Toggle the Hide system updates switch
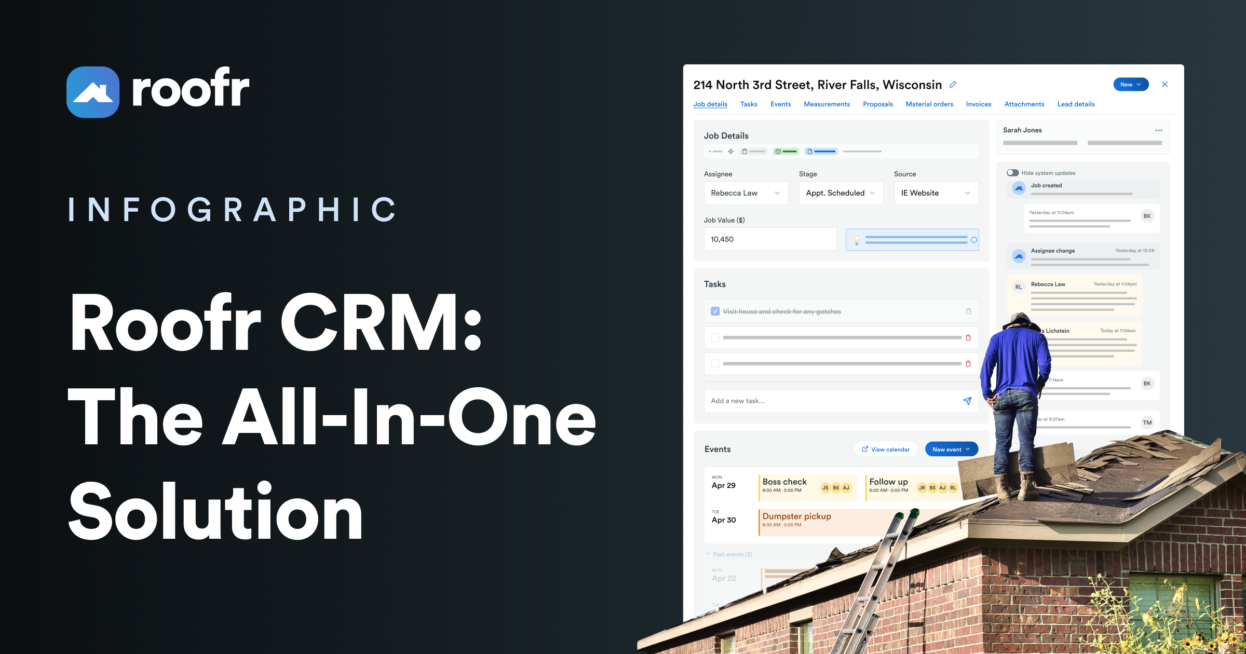Image resolution: width=1246 pixels, height=654 pixels. tap(1012, 173)
